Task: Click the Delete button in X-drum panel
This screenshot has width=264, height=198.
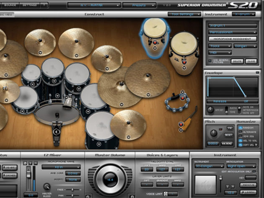Action: click(x=237, y=61)
